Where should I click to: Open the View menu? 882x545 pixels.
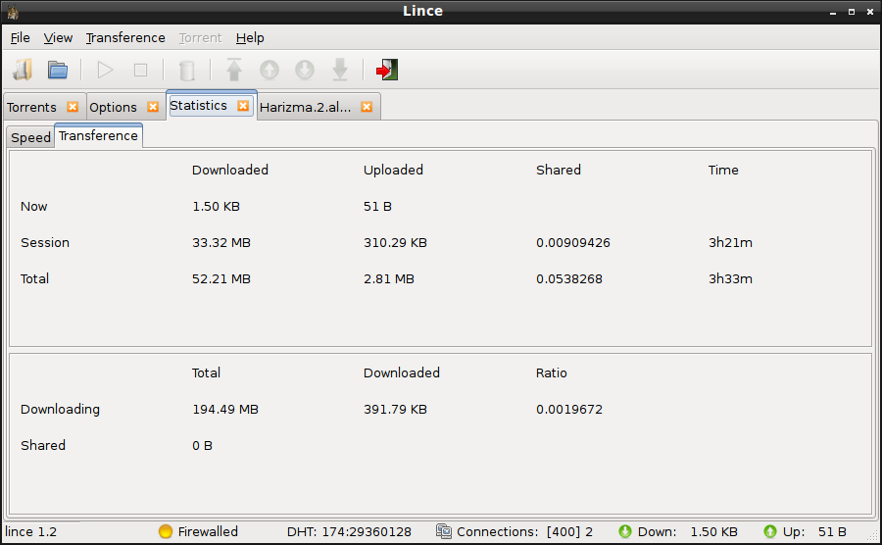pyautogui.click(x=58, y=37)
